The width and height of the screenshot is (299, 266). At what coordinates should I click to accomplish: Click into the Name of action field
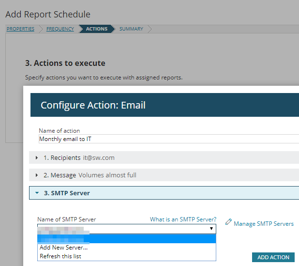(x=169, y=139)
